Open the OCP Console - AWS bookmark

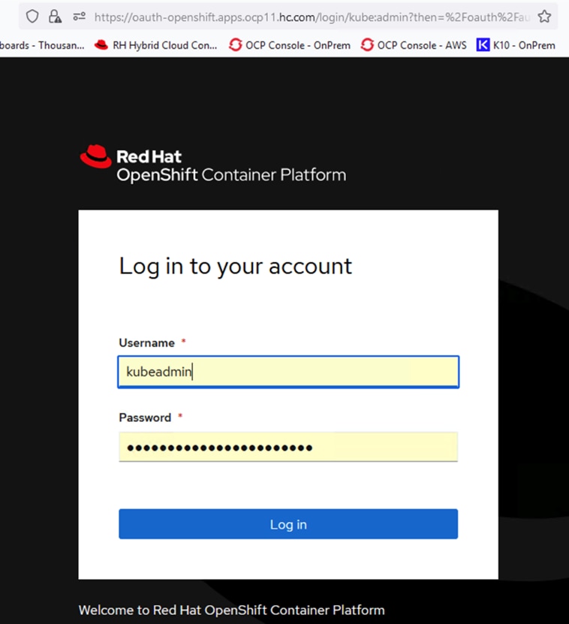414,45
